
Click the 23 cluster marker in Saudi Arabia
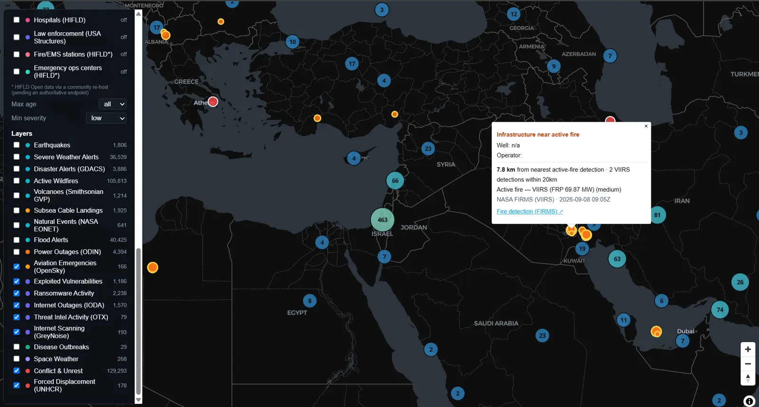(542, 335)
